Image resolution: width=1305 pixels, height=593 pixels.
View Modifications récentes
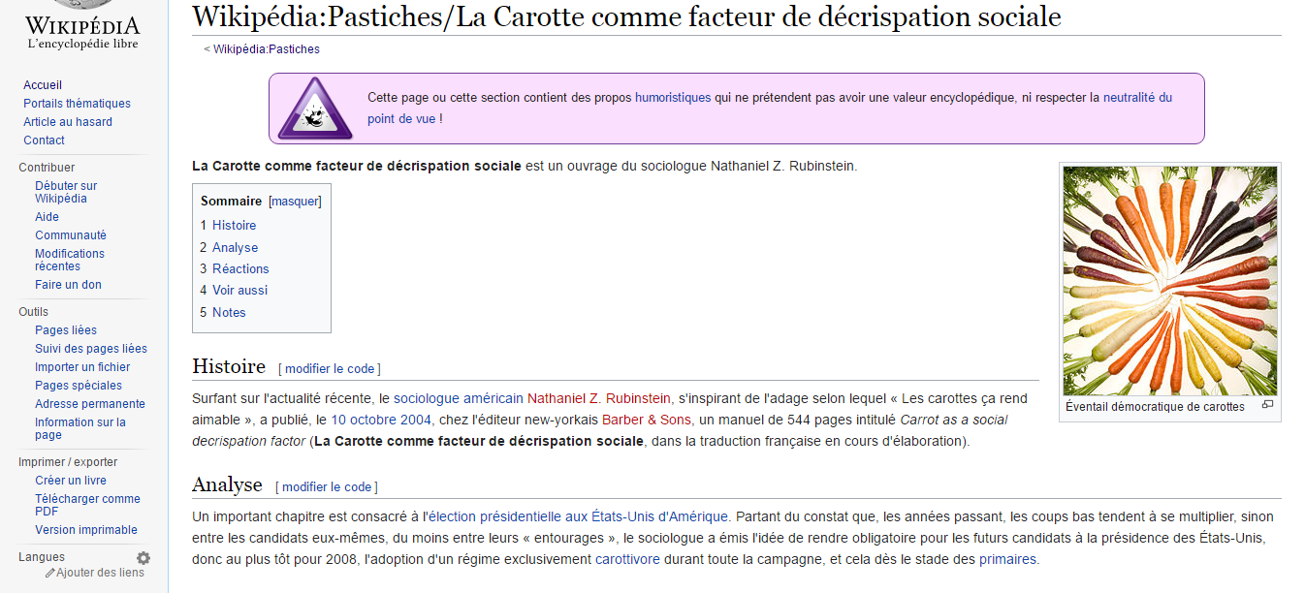point(70,260)
